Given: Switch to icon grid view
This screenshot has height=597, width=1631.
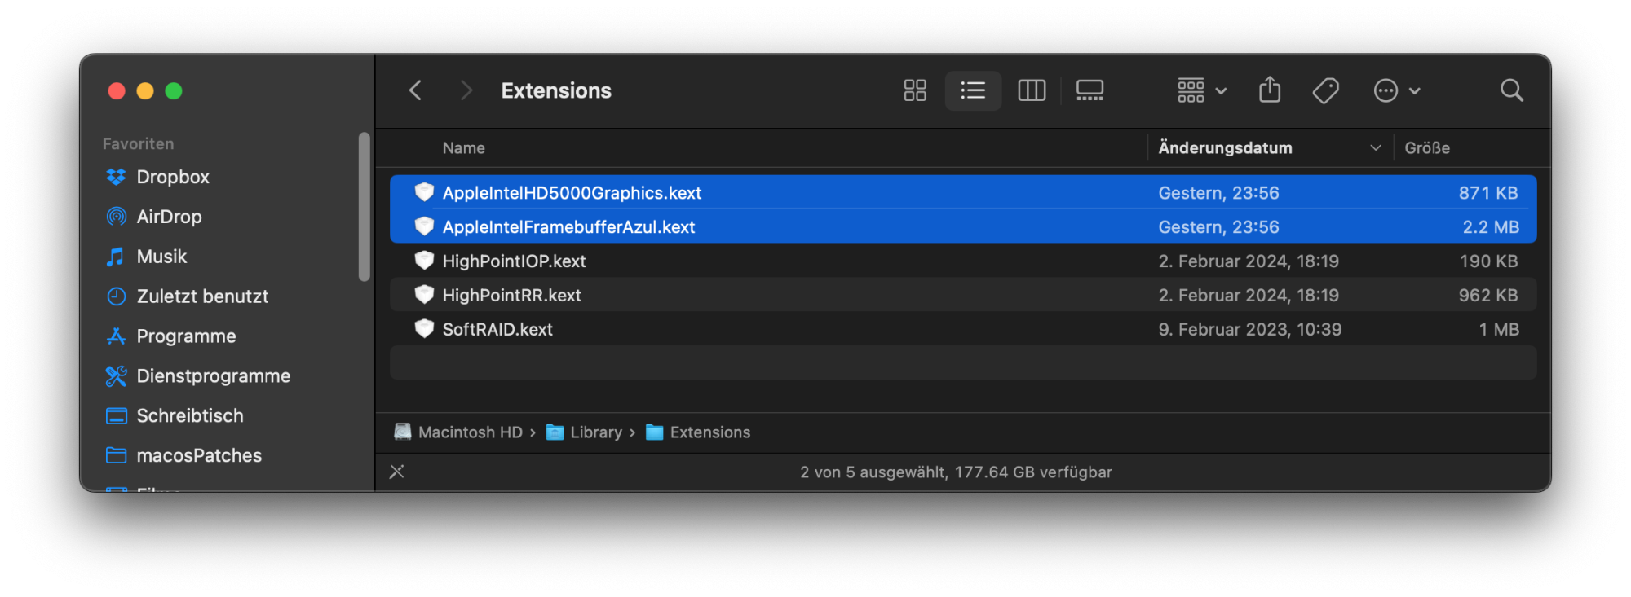Looking at the screenshot, I should [915, 90].
